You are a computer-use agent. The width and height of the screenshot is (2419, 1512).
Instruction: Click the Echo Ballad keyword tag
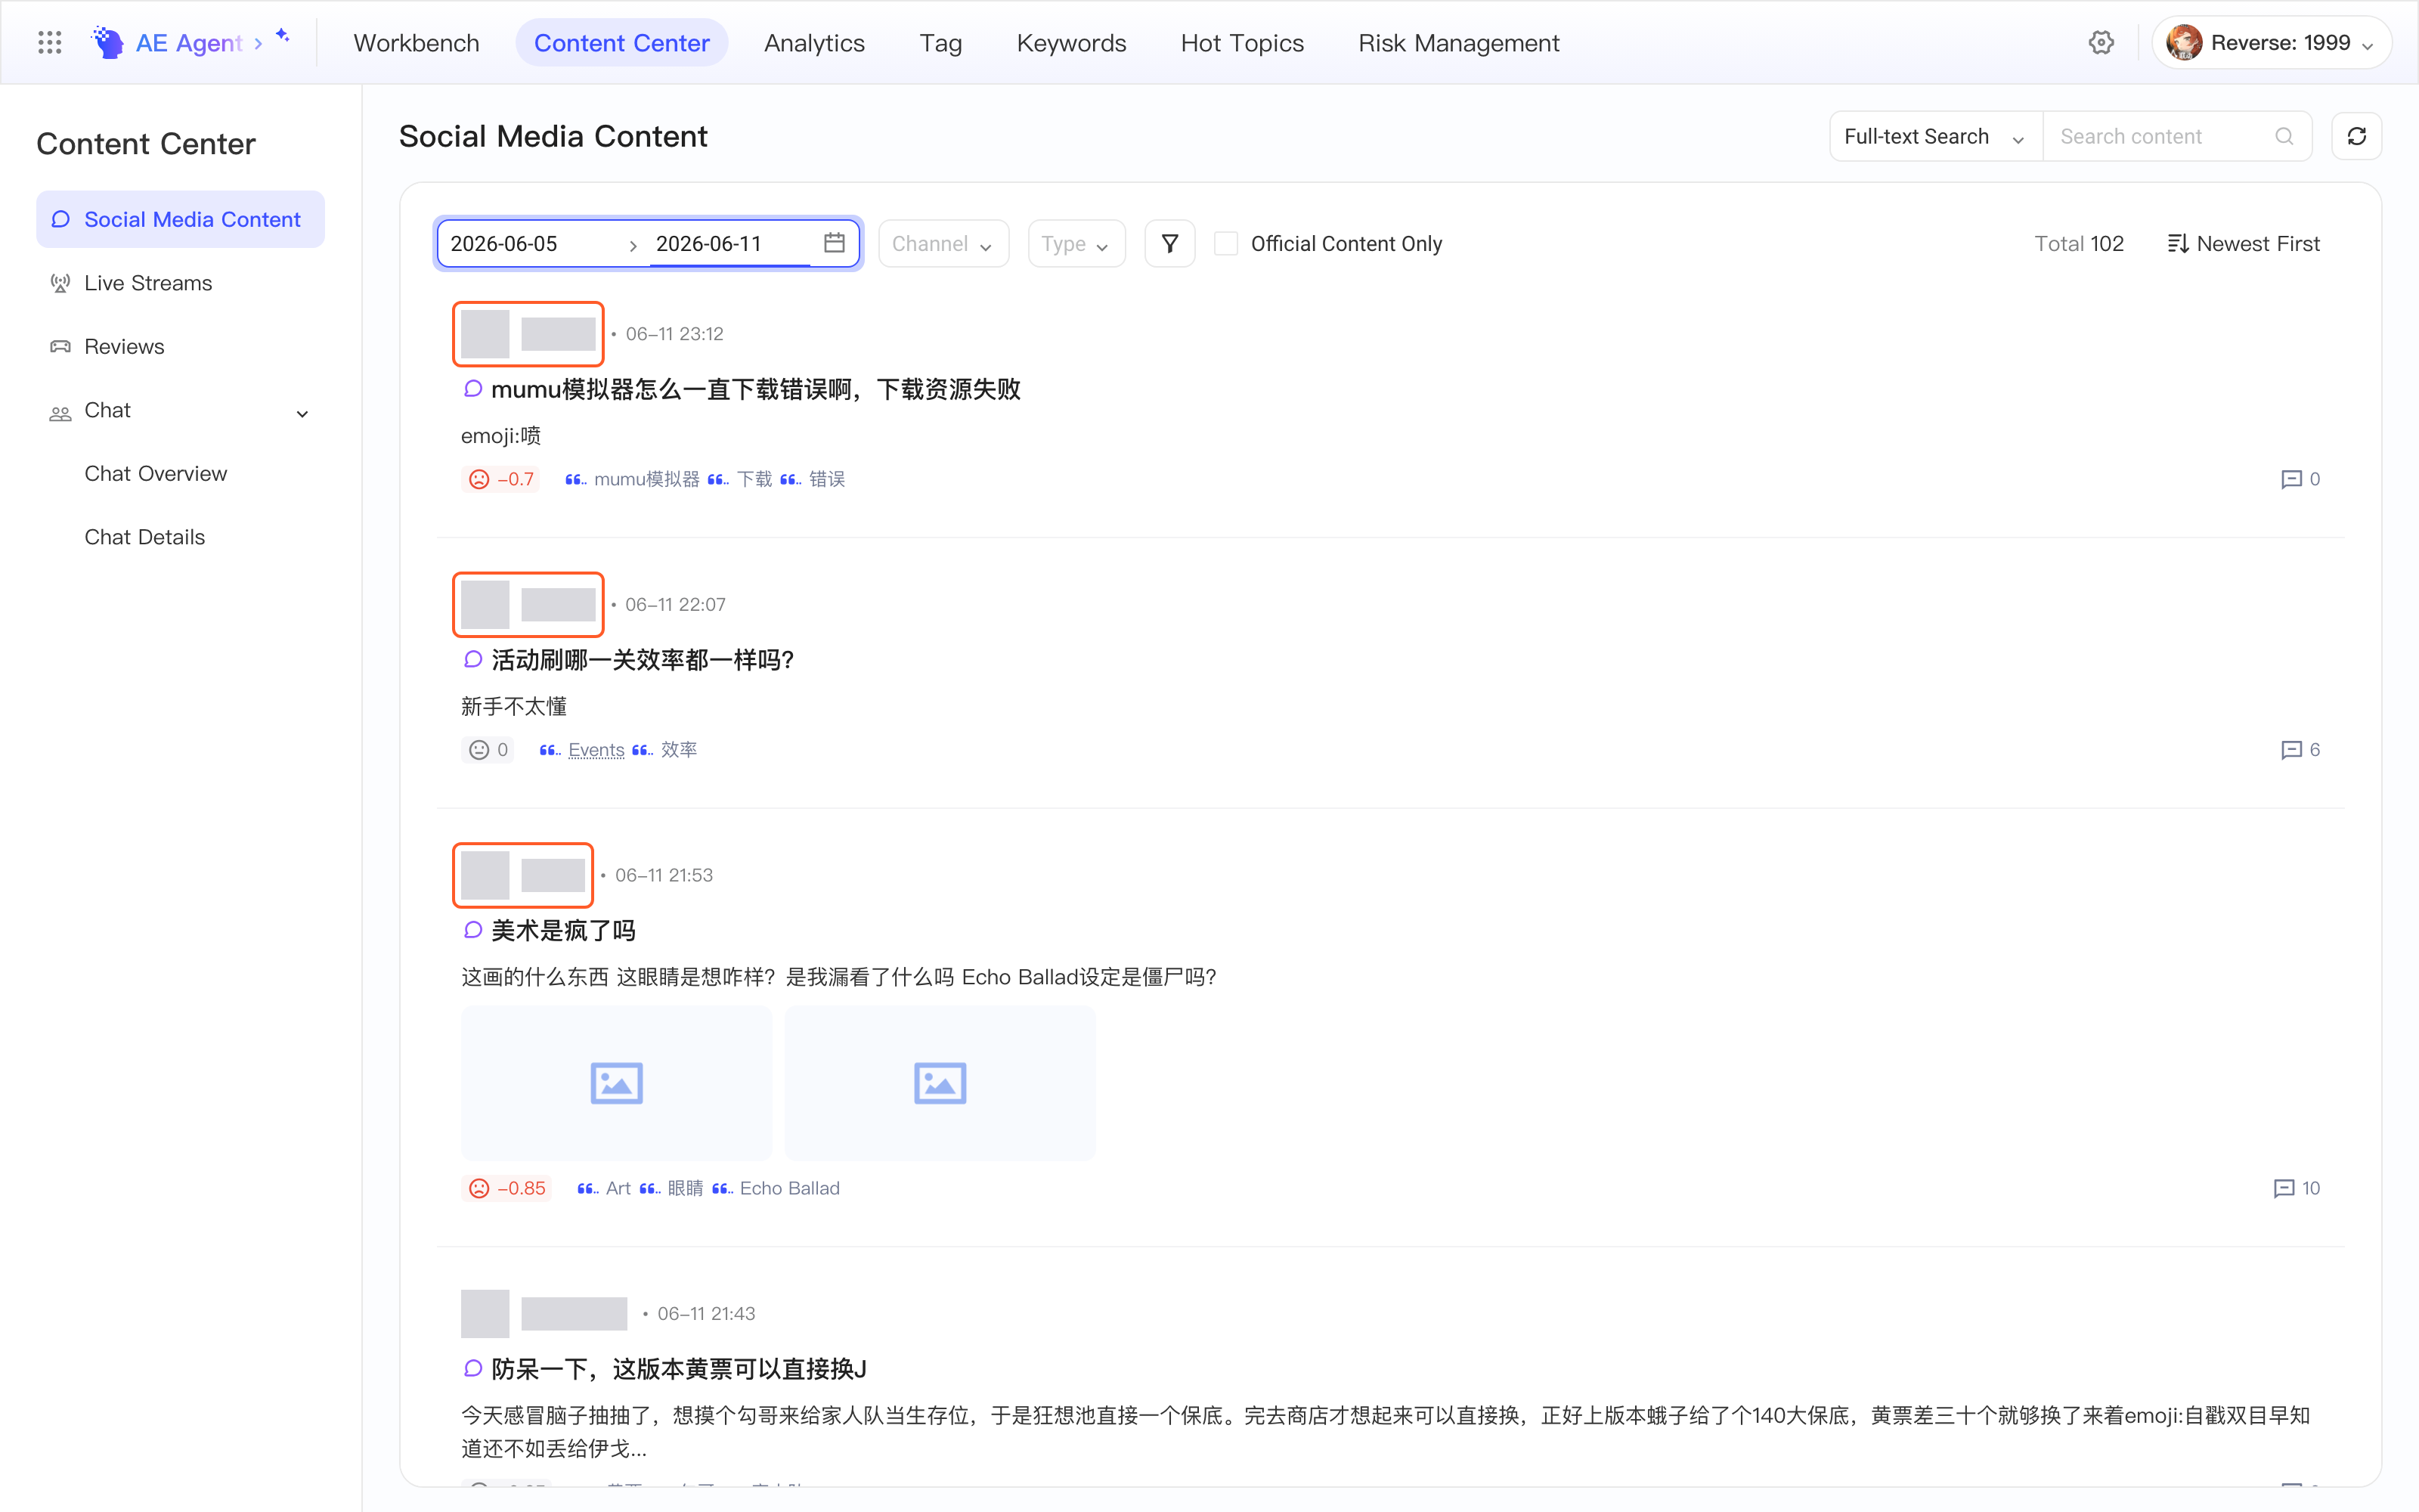tap(788, 1188)
